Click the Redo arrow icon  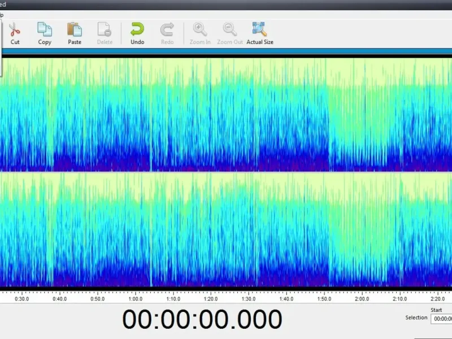click(x=167, y=29)
